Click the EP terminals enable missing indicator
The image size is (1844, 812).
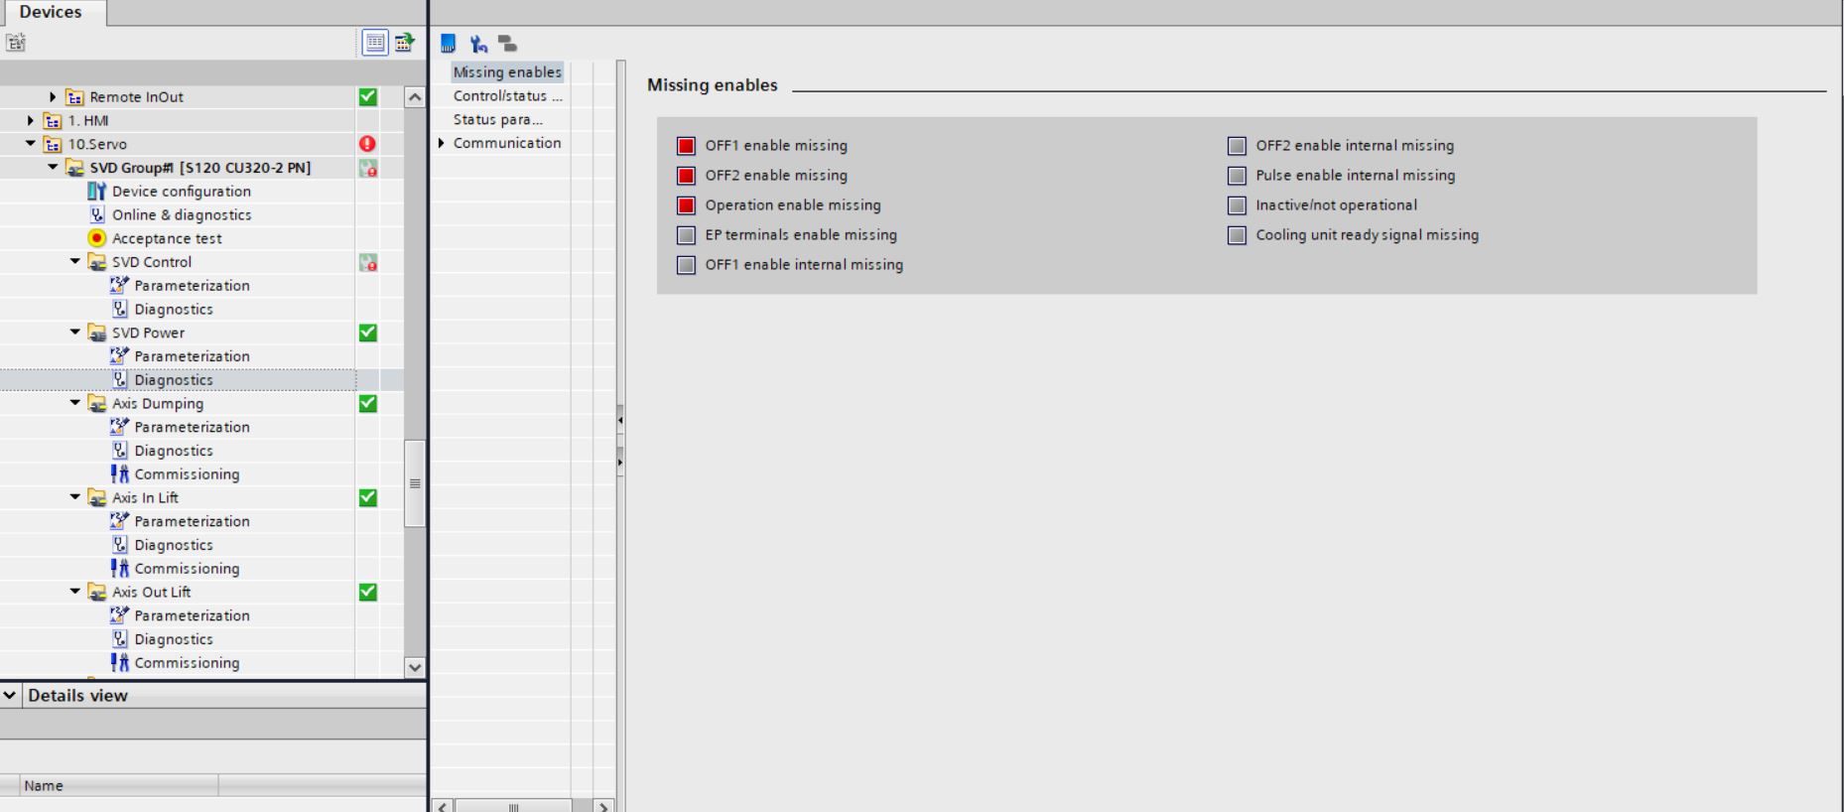pos(686,235)
